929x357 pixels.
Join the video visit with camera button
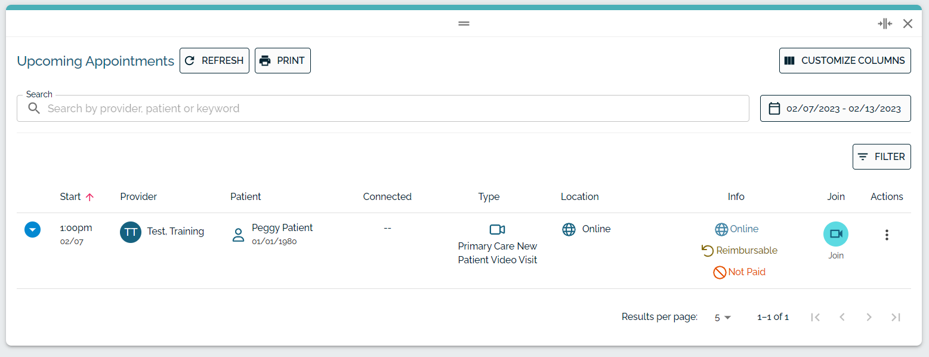(x=836, y=234)
